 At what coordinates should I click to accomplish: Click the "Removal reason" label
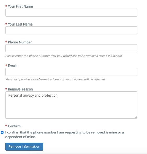[20, 89]
